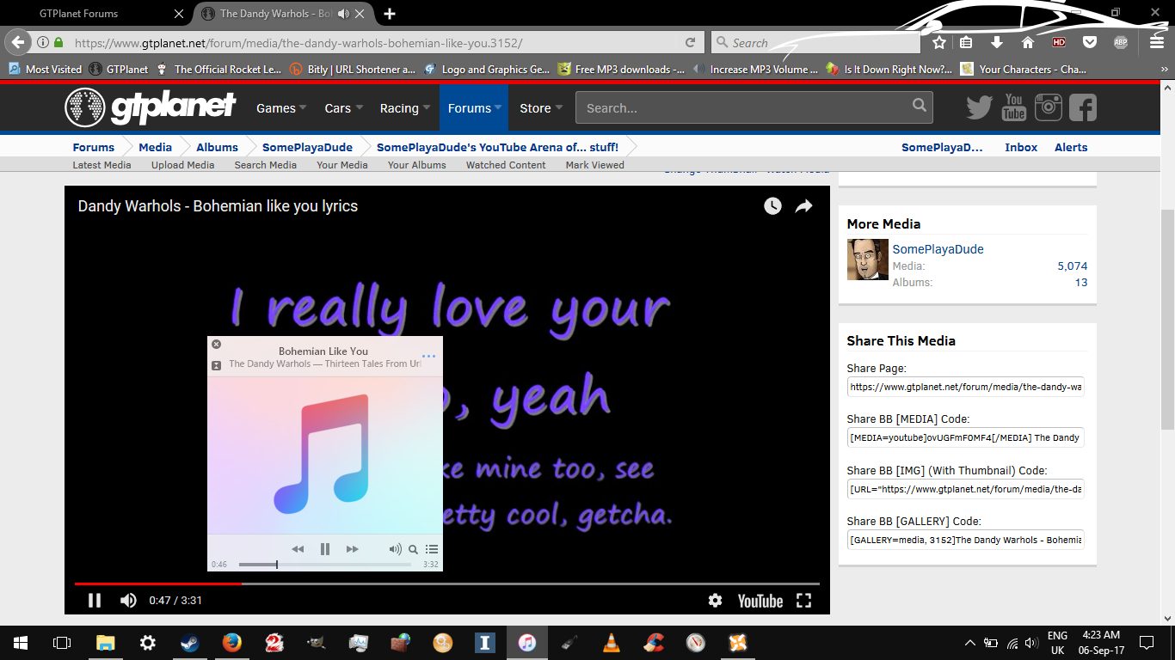This screenshot has width=1175, height=660.
Task: Open GTPlanet Facebook icon
Action: click(x=1083, y=107)
